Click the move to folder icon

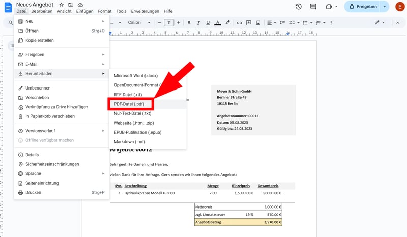pyautogui.click(x=71, y=5)
